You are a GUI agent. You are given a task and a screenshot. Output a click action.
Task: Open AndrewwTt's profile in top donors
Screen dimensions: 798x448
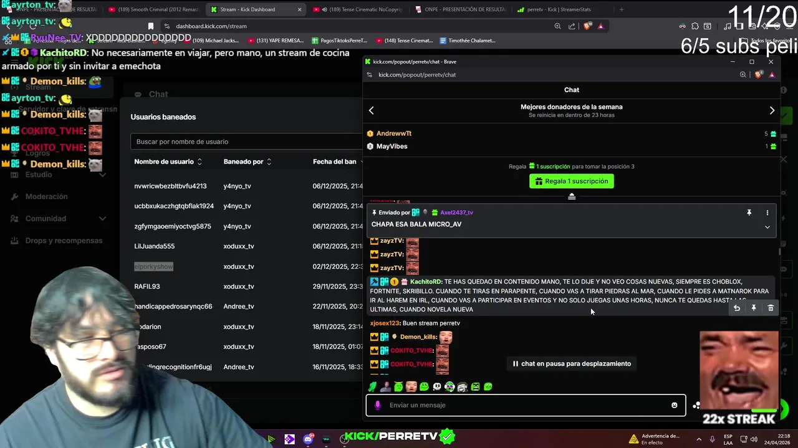point(393,133)
